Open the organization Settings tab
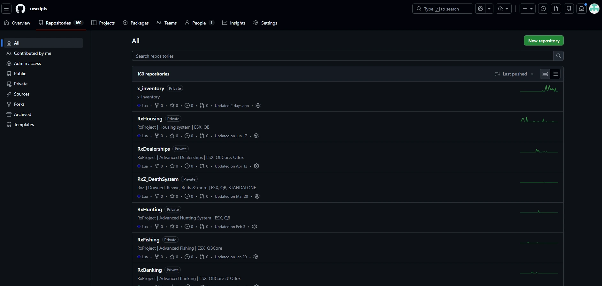602x286 pixels. [265, 23]
